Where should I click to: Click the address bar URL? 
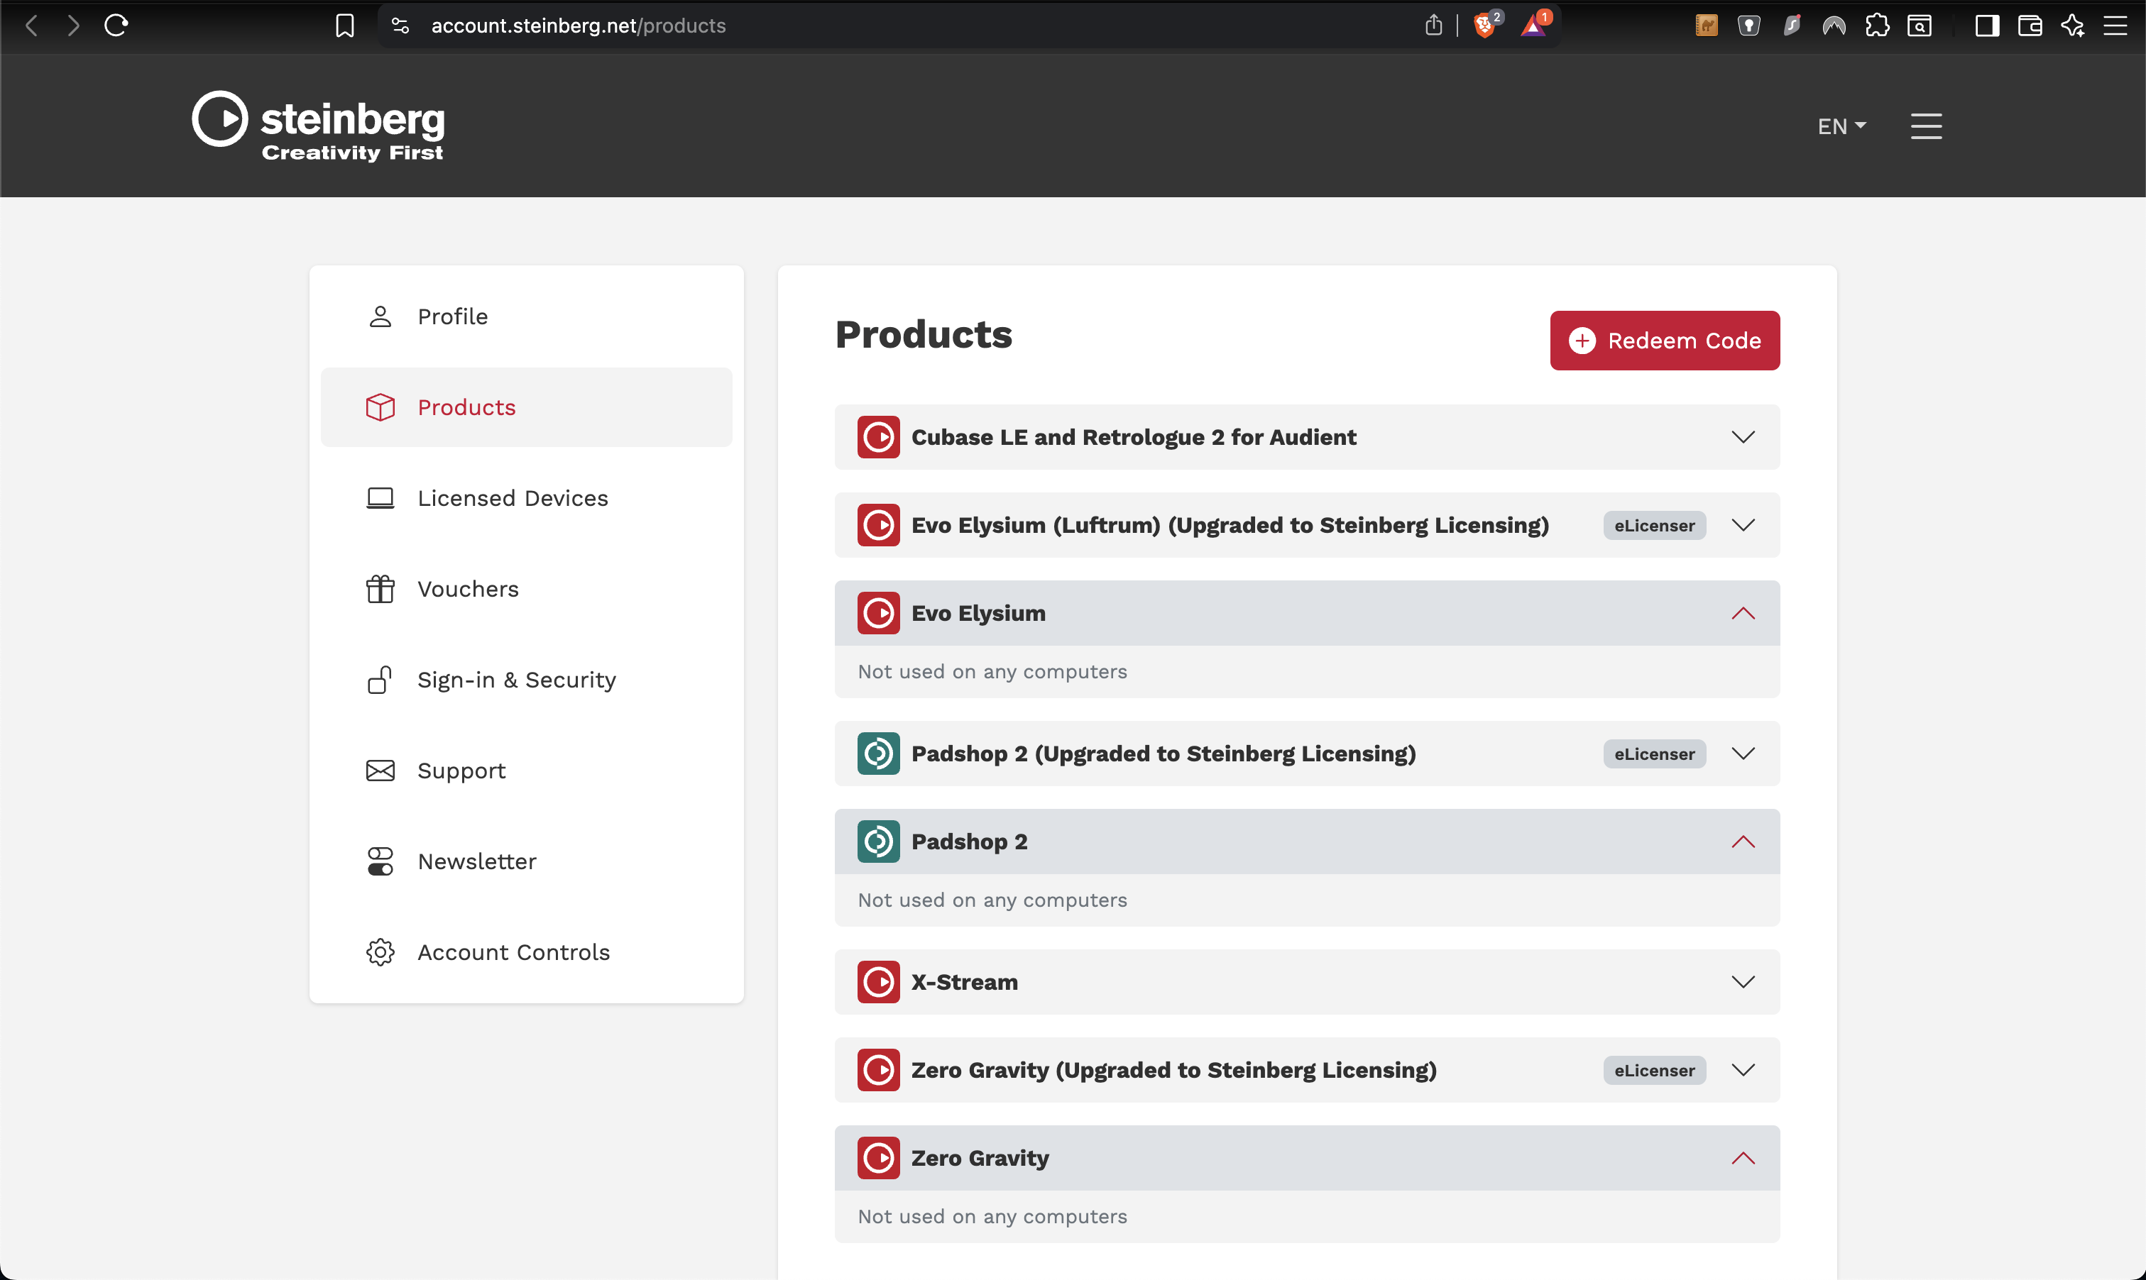[x=578, y=26]
